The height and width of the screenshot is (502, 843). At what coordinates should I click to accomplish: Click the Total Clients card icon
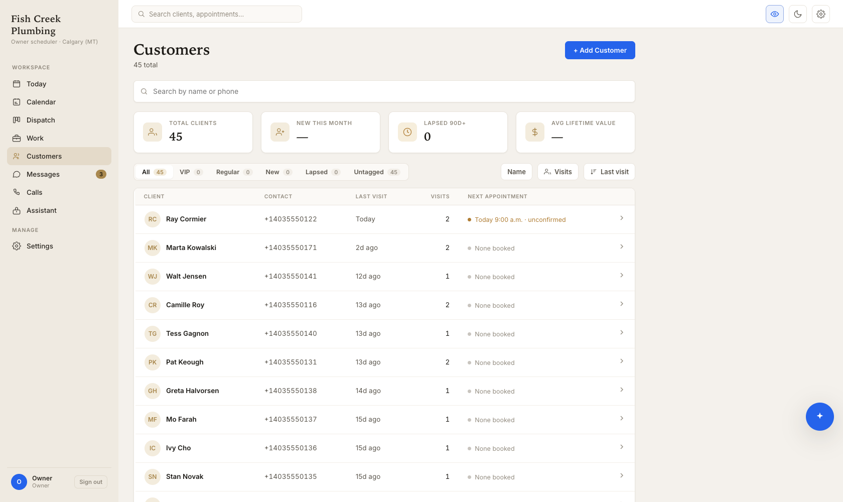click(153, 132)
